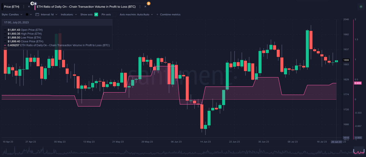Click the 22 Jun 23 date label
This screenshot has width=366, height=157.
pyautogui.click(x=235, y=142)
